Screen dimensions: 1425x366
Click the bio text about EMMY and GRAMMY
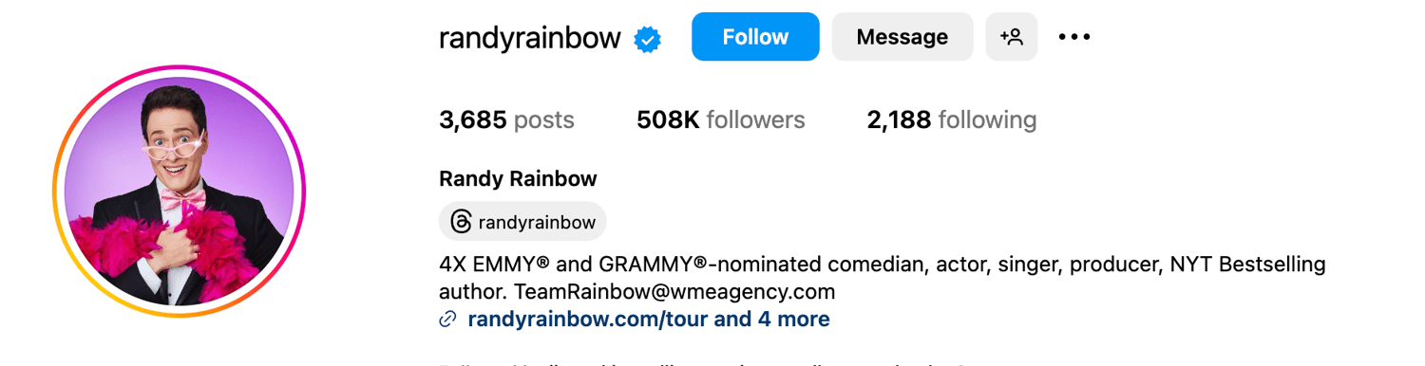click(x=882, y=278)
